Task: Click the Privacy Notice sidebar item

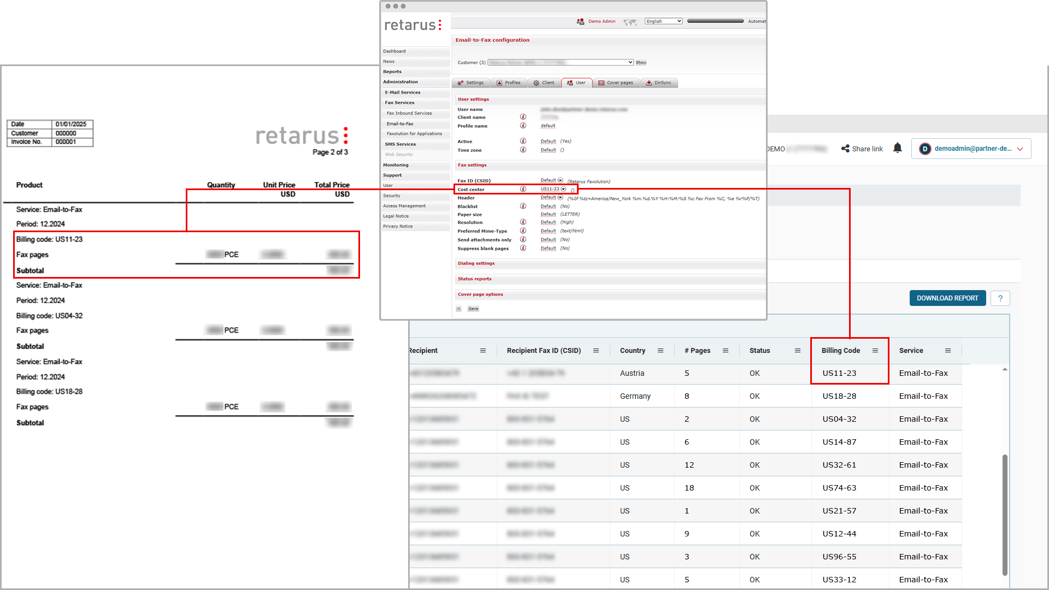Action: (x=415, y=226)
